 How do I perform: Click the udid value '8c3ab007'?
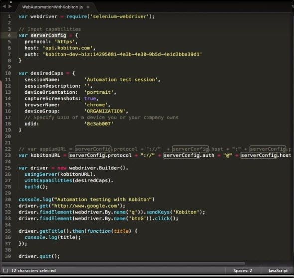point(99,124)
